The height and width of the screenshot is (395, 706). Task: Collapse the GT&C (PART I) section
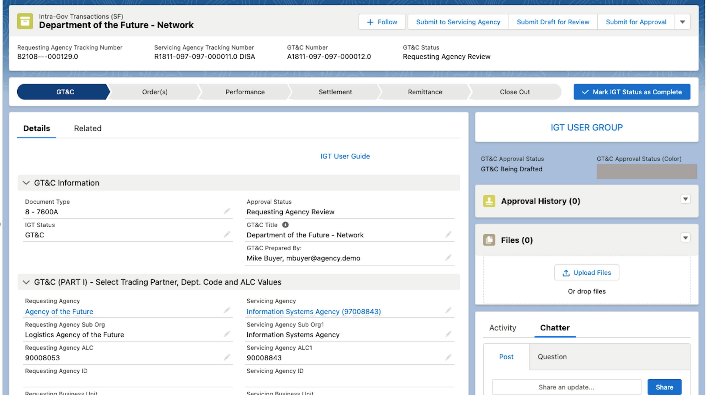tap(26, 282)
